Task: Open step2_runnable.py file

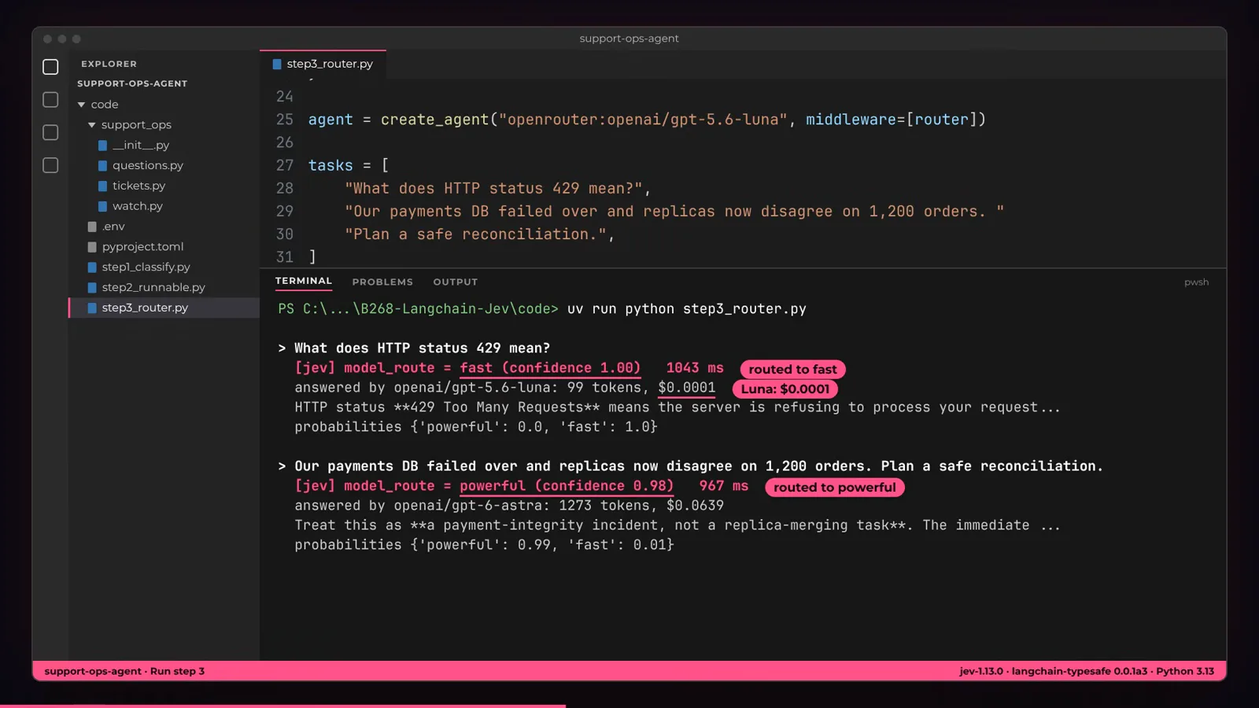Action: (153, 288)
